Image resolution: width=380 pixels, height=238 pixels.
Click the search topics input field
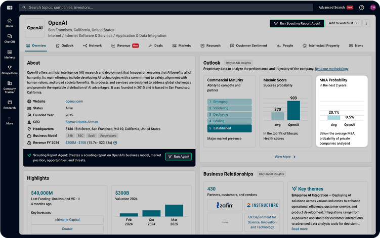point(167,8)
